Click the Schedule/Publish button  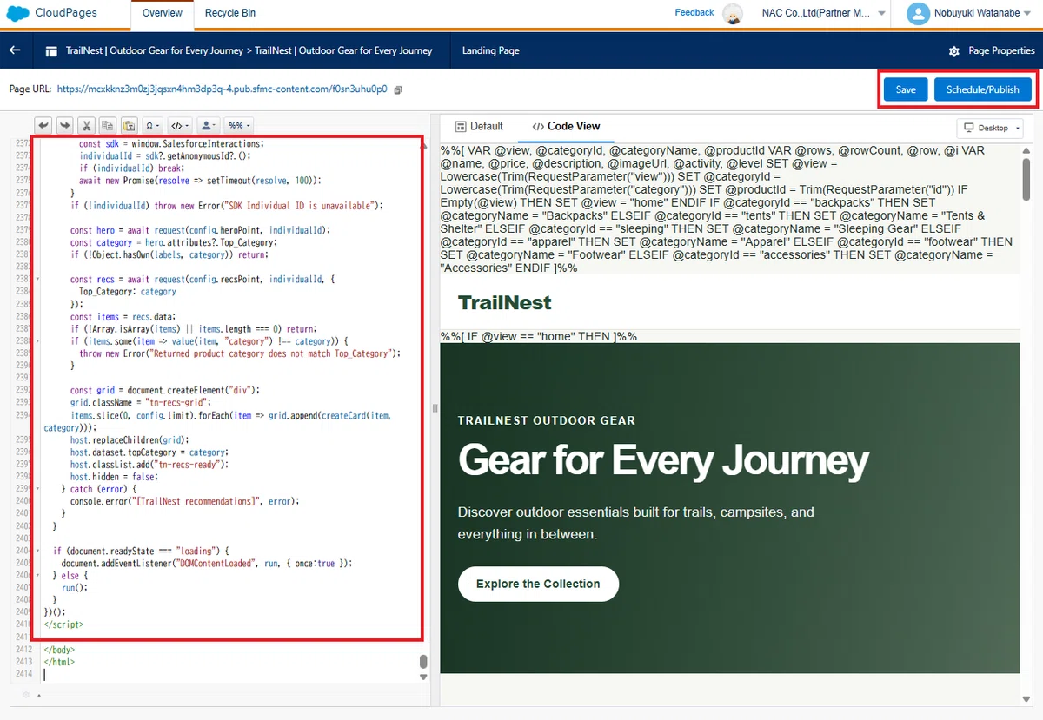[x=983, y=89]
